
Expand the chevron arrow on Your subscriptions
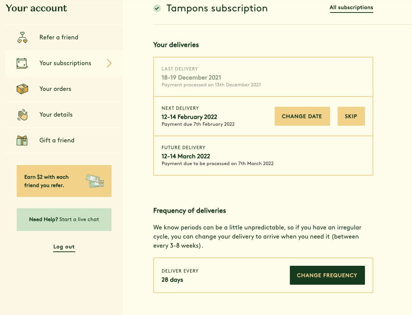point(109,63)
